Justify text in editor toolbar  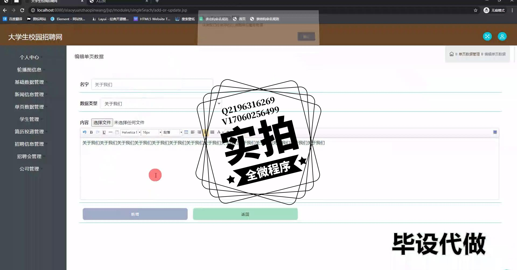[212, 132]
